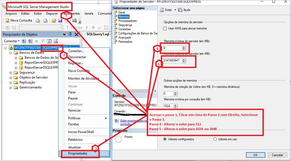Open the Janela menu
This screenshot has width=291, height=161.
click(x=89, y=14)
